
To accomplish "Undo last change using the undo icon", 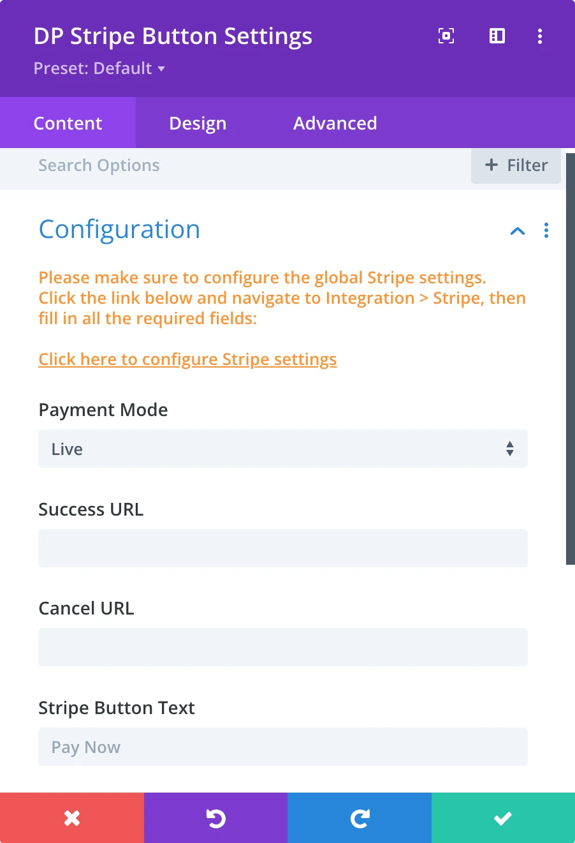I will pyautogui.click(x=216, y=818).
